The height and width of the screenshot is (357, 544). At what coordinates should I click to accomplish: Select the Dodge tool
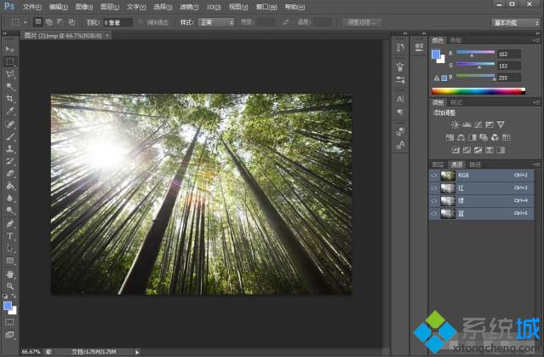pyautogui.click(x=9, y=210)
